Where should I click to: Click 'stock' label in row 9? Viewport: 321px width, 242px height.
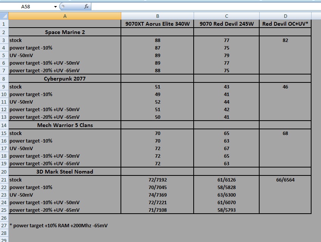point(16,87)
